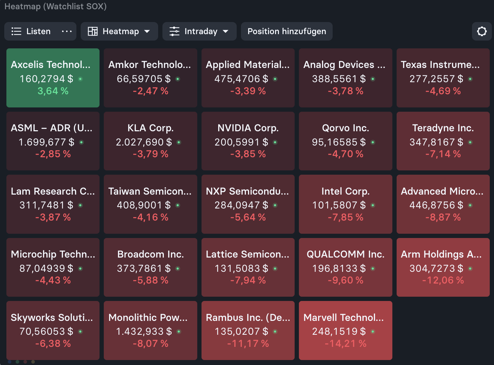Expand the Heatmap dropdown arrow
The image size is (494, 365).
(147, 31)
